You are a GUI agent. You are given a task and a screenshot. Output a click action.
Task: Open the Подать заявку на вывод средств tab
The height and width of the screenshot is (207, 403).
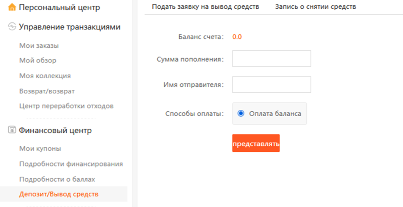point(205,7)
